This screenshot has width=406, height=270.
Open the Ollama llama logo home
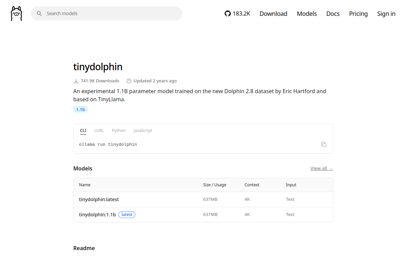click(16, 13)
